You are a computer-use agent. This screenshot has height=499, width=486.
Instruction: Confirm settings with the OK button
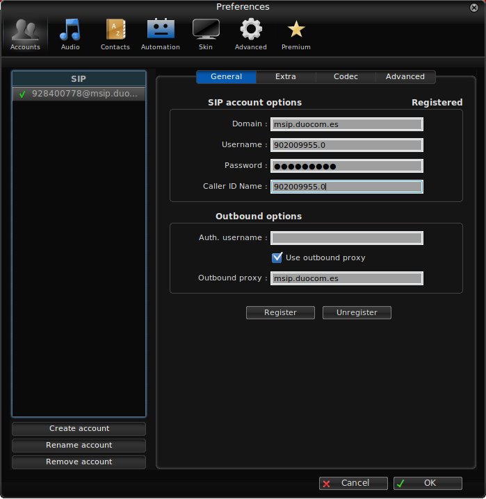pyautogui.click(x=428, y=483)
